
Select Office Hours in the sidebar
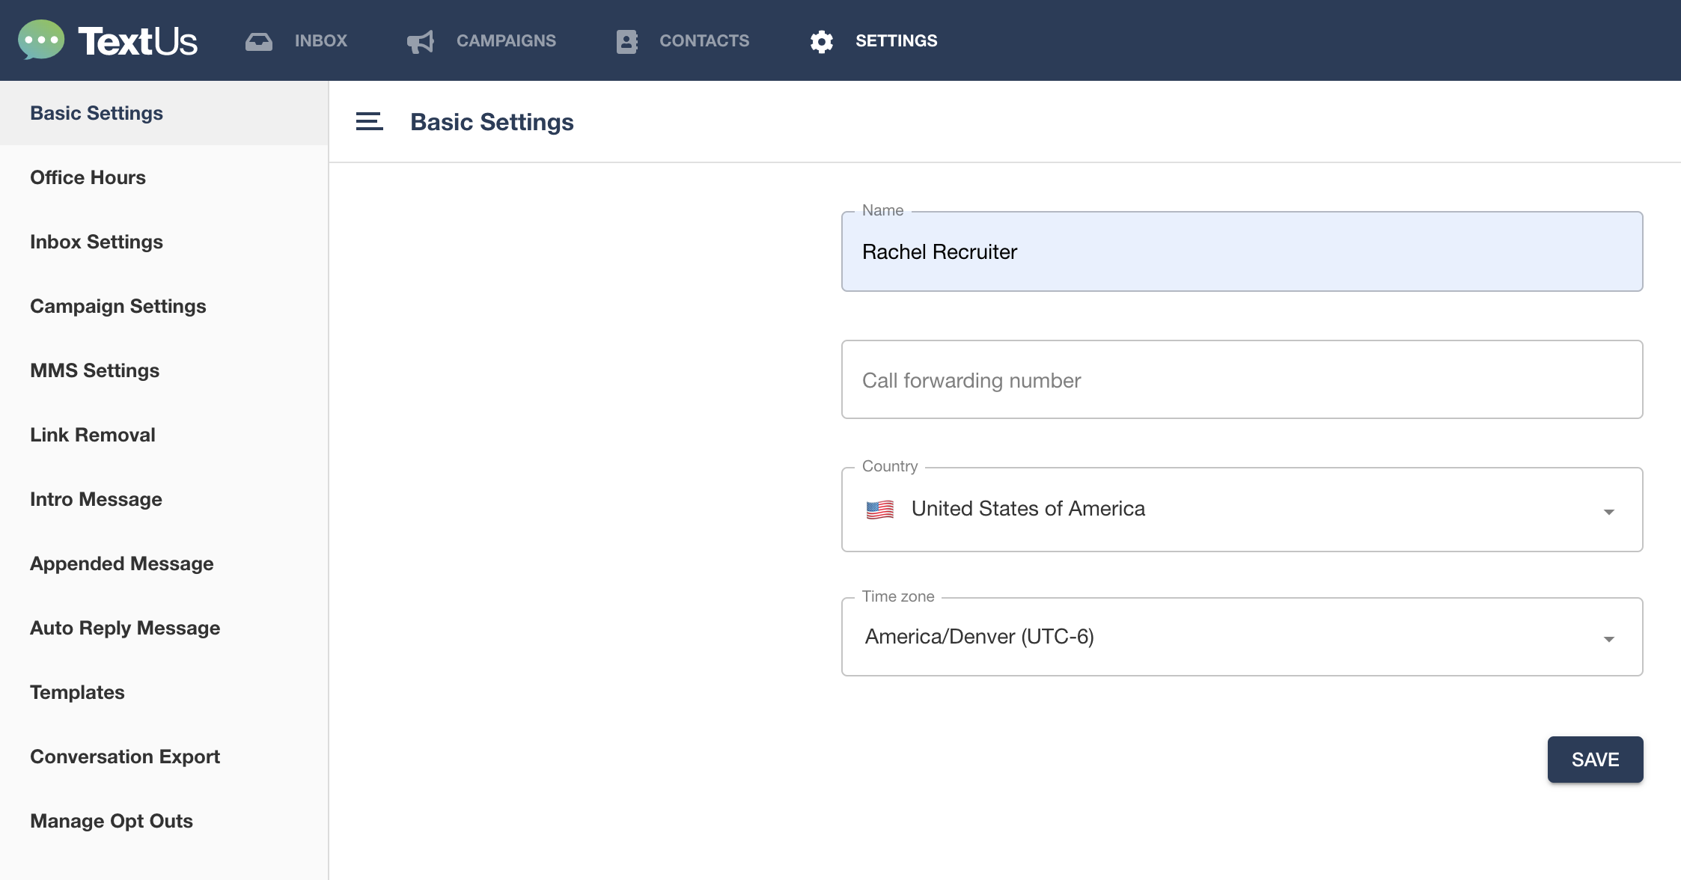(88, 177)
